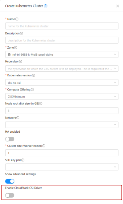Click the info icon next to Description
This screenshot has width=123, height=204.
(x=22, y=33)
